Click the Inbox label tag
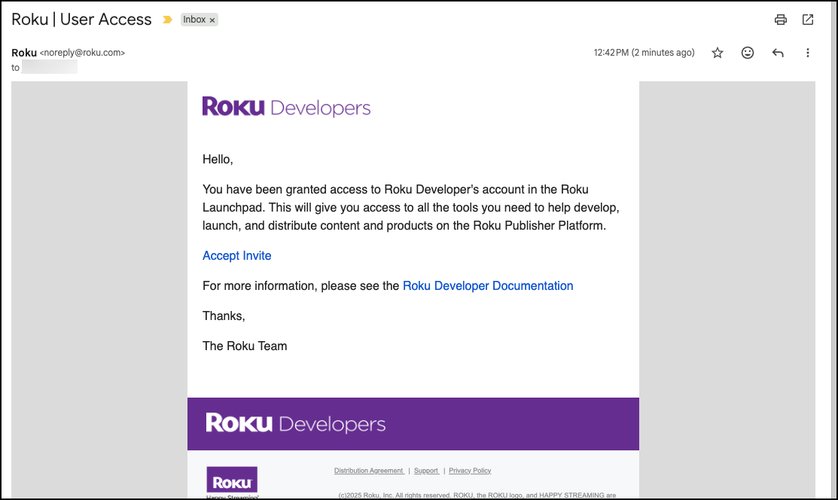838x500 pixels. click(194, 20)
